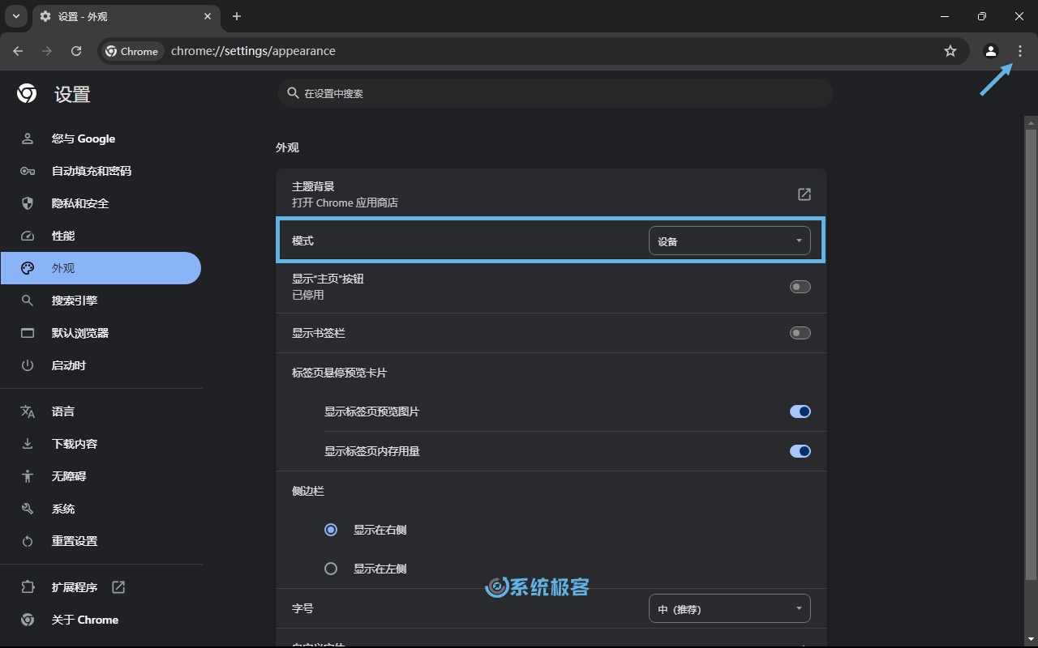Click the 侧边栏 heading text
Image resolution: width=1038 pixels, height=648 pixels.
[x=308, y=491]
